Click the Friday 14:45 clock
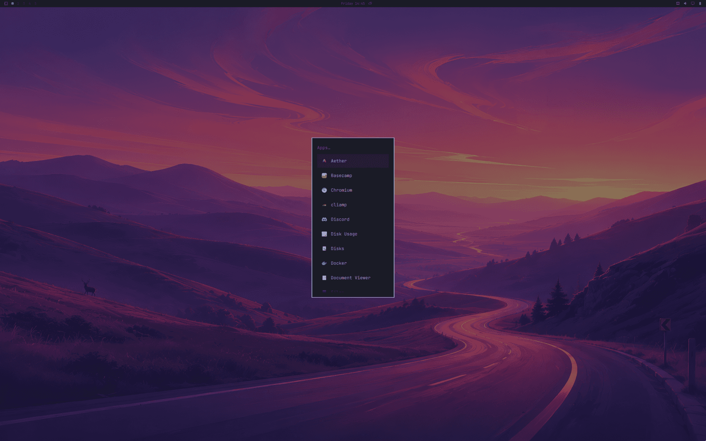This screenshot has width=706, height=441. [353, 4]
